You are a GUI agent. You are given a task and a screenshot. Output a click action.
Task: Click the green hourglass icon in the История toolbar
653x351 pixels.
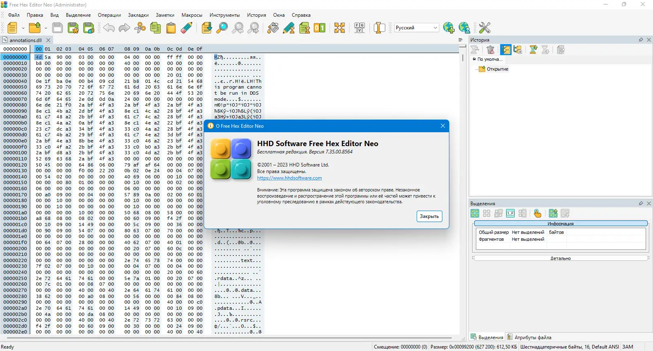click(533, 50)
